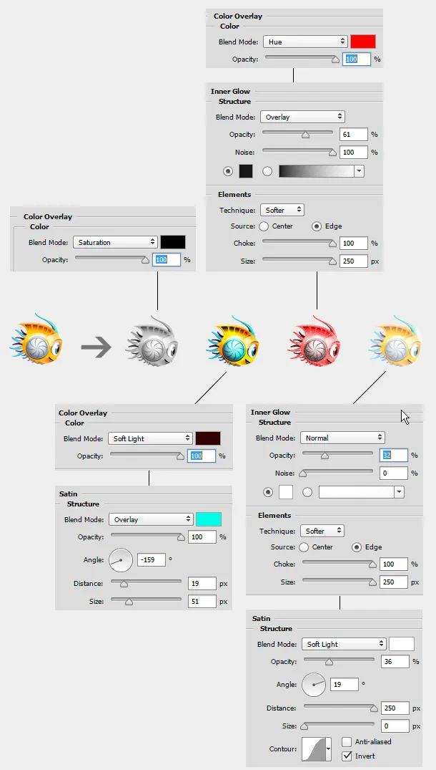Click the Opacity field showing 32
This screenshot has width=436, height=770.
point(394,456)
